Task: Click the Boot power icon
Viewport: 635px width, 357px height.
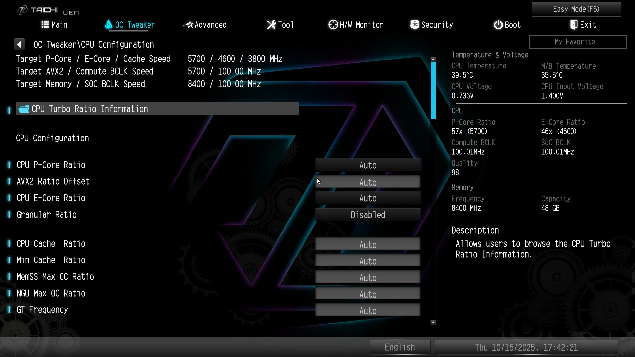Action: (x=498, y=25)
